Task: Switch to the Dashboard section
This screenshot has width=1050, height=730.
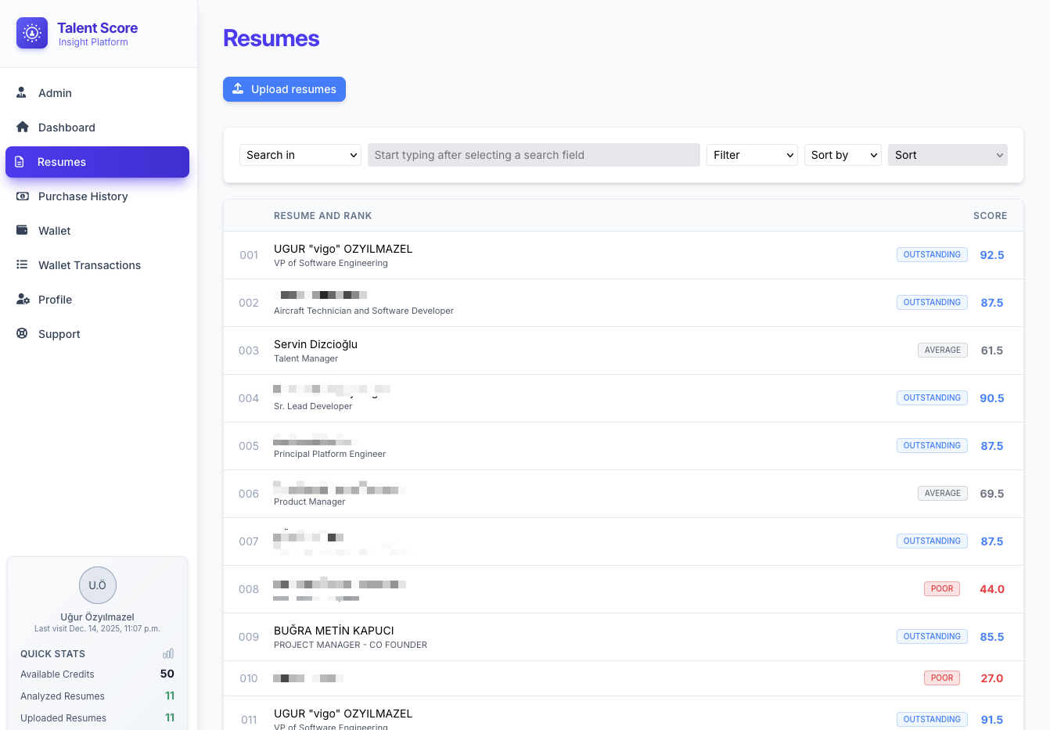Action: [67, 127]
